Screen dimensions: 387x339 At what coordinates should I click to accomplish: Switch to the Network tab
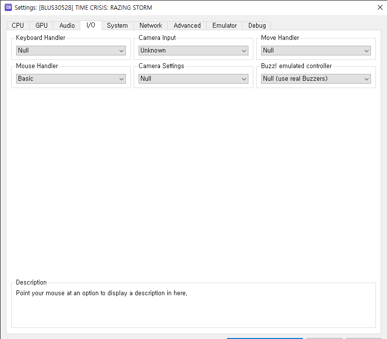pyautogui.click(x=151, y=26)
